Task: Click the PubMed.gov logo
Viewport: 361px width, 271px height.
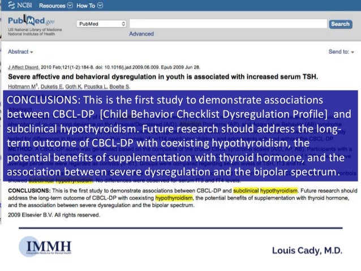Action: coord(31,21)
